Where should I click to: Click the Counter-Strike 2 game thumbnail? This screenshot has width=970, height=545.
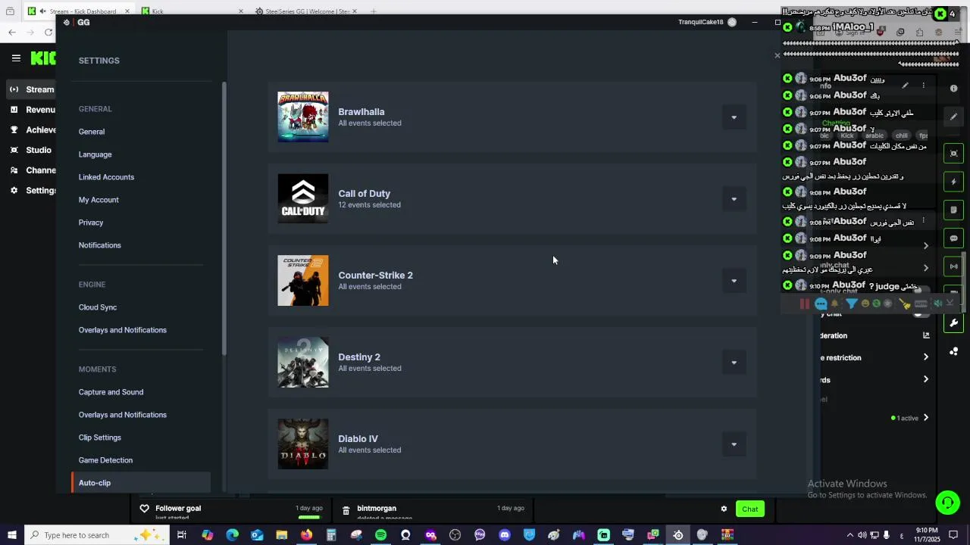303,281
